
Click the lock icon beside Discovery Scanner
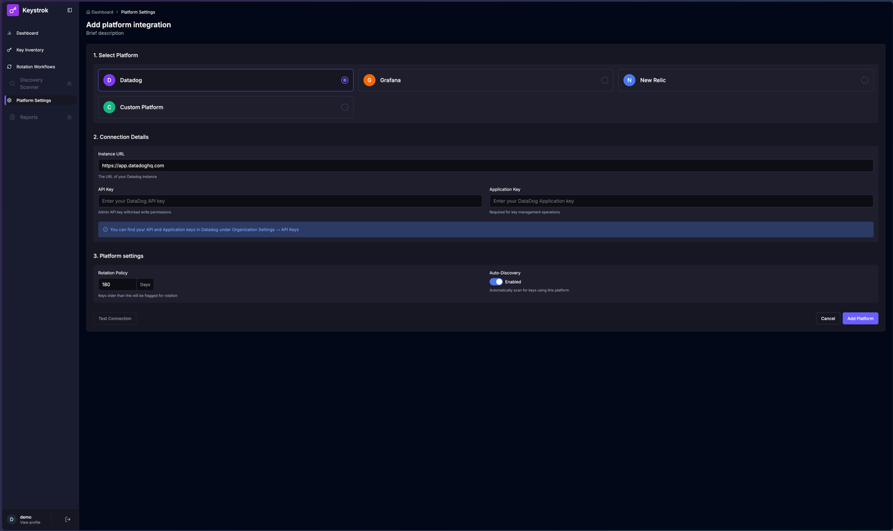[69, 84]
